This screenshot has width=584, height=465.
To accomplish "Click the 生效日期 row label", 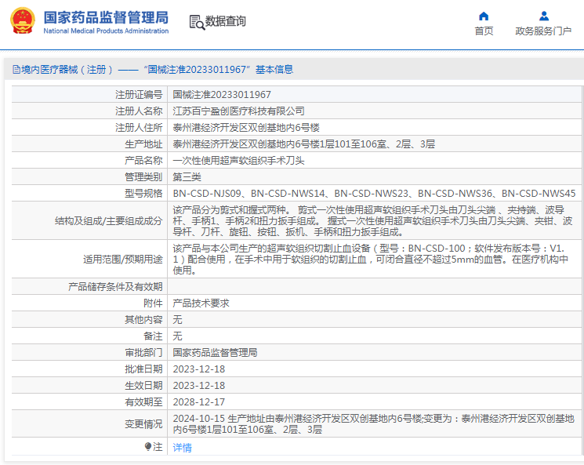I will (x=143, y=386).
